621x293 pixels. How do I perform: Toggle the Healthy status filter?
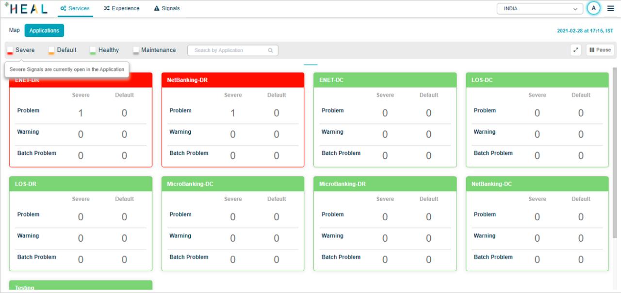point(92,50)
